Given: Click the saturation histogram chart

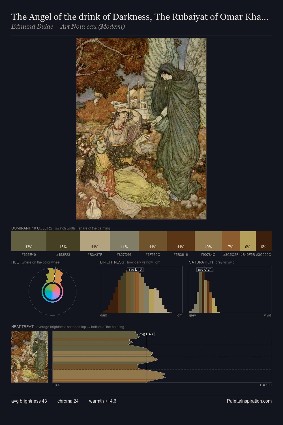Looking at the screenshot, I should click(230, 290).
